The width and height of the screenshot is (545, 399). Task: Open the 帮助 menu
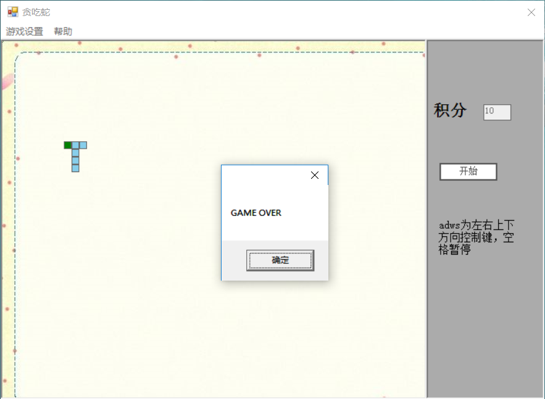[63, 31]
